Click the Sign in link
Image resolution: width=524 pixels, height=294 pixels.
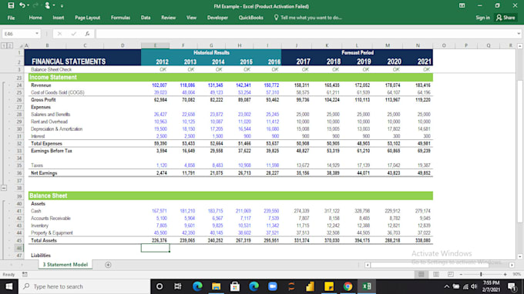[x=483, y=18]
